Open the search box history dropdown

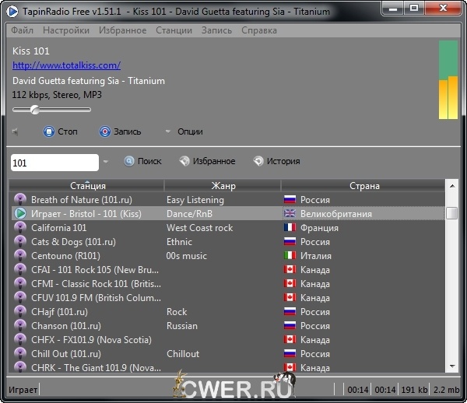(x=106, y=162)
